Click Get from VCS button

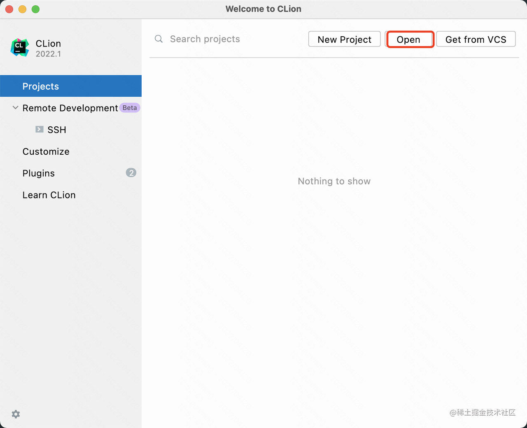tap(476, 39)
